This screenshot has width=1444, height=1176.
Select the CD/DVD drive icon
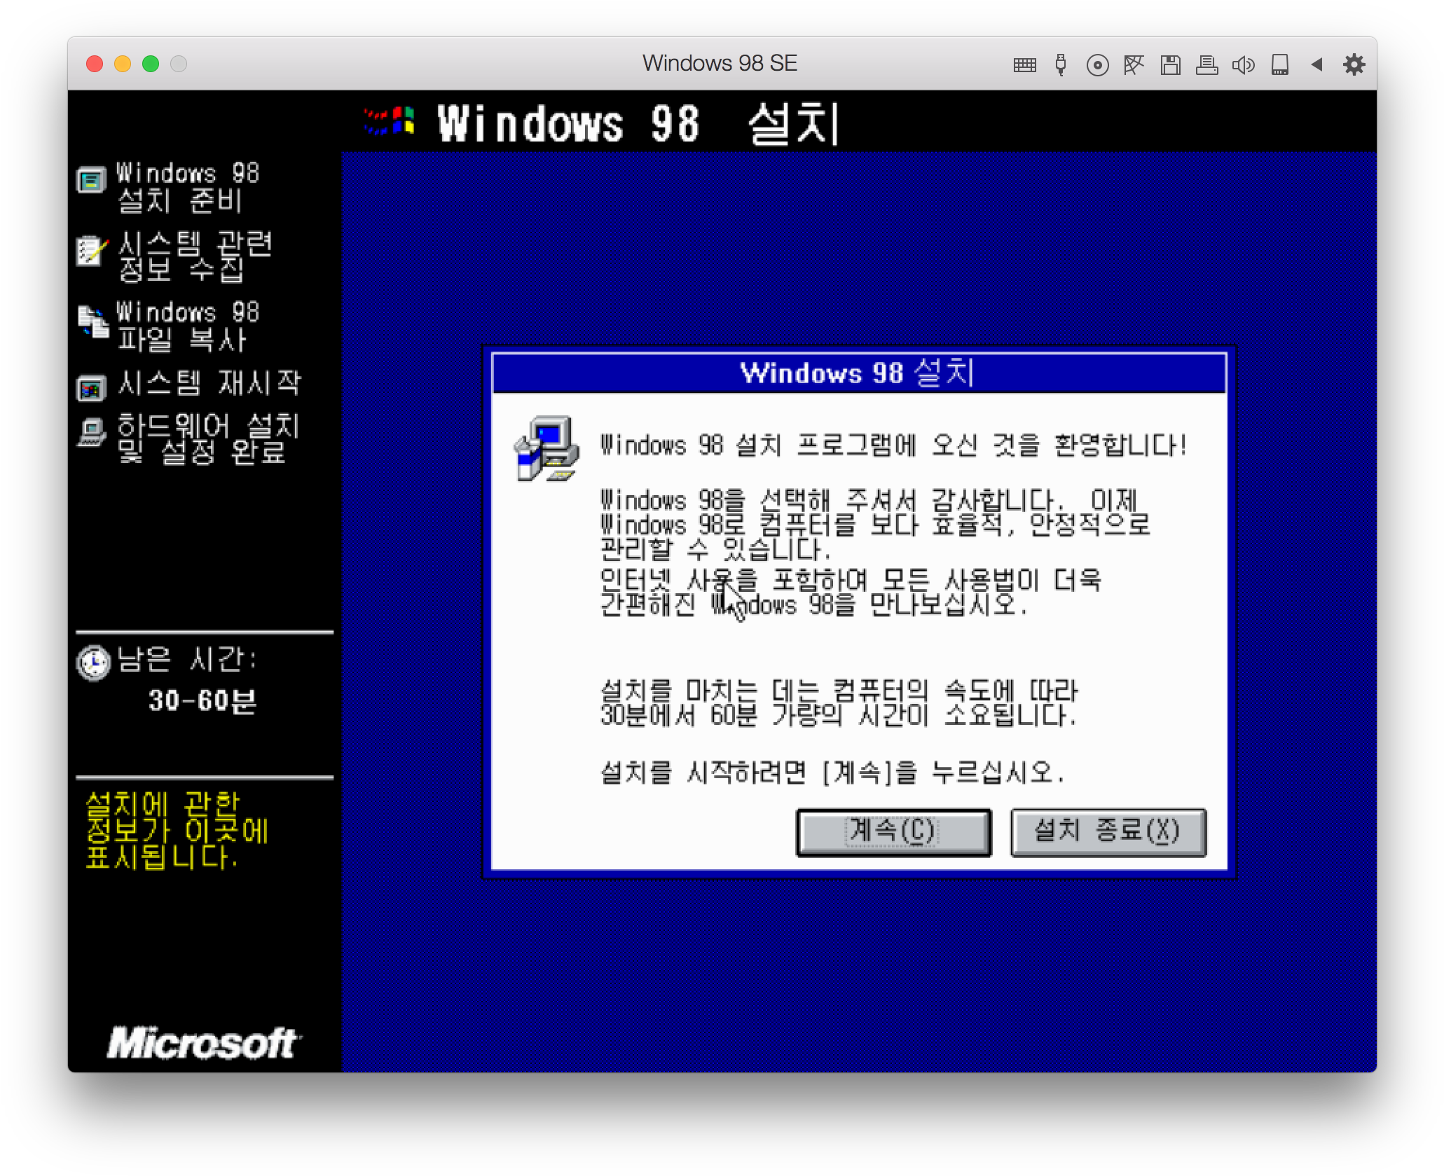point(1098,64)
